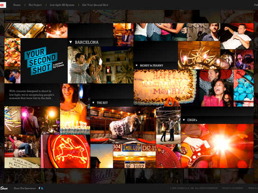Click the Privacy Statement footer link

pos(232,188)
